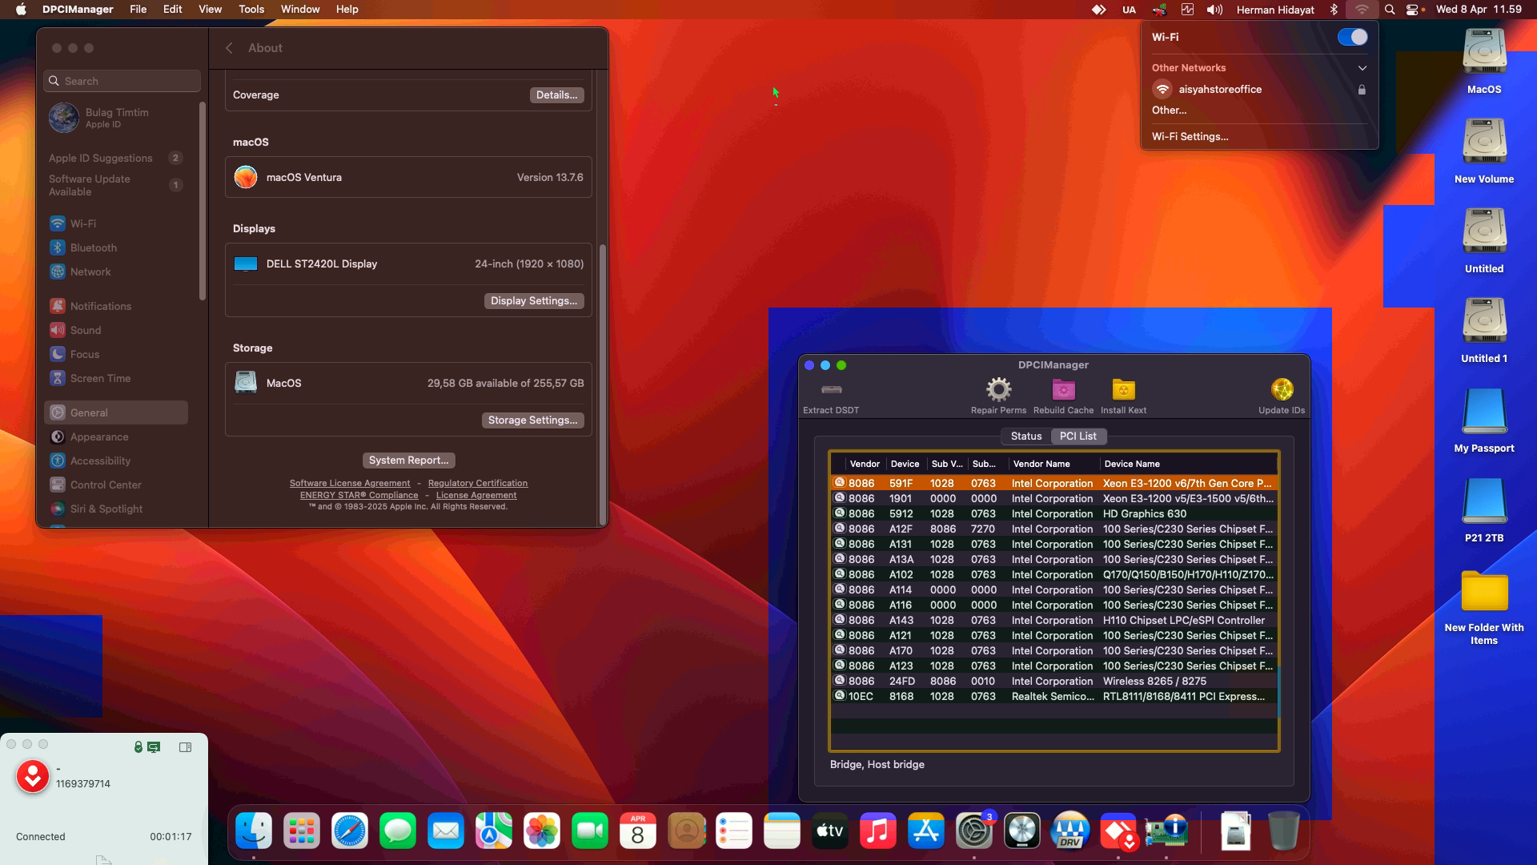Click the sidebar toggle icon in remote session panel
Image resolution: width=1537 pixels, height=865 pixels.
pos(185,747)
